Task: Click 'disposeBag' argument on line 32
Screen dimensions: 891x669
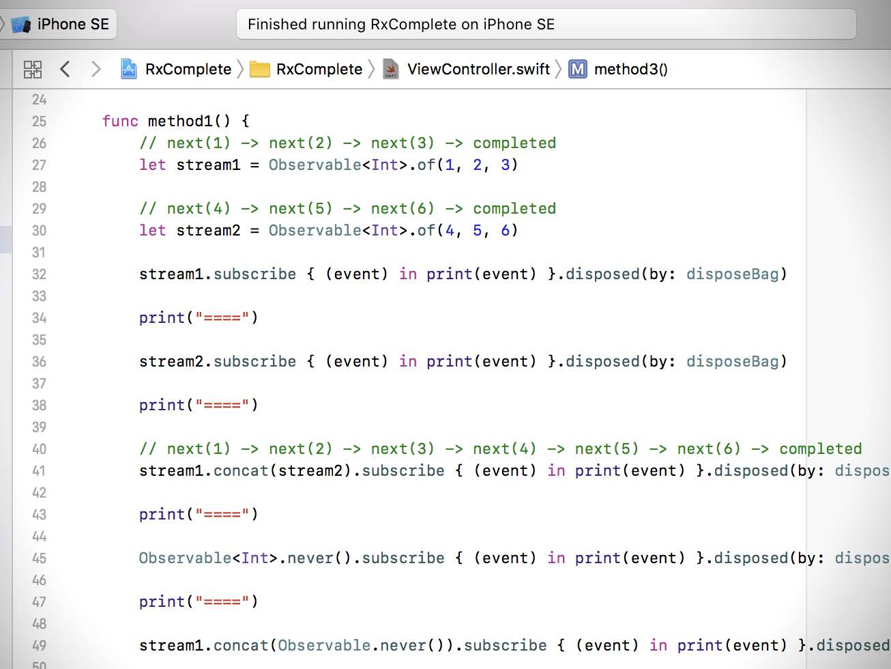Action: (x=732, y=274)
